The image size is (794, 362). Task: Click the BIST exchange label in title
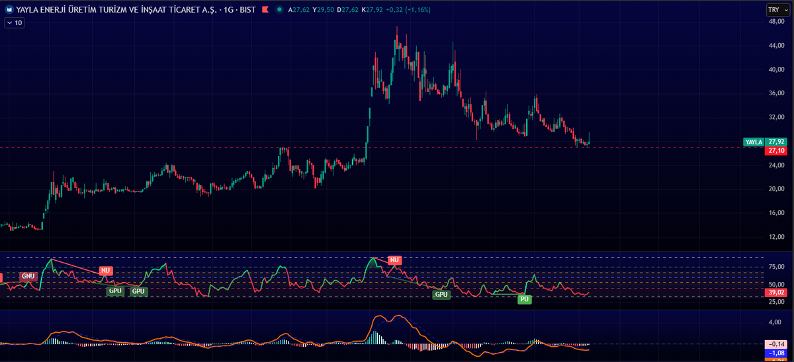[247, 10]
